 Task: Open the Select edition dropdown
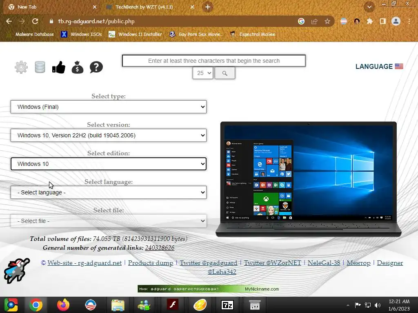109,164
